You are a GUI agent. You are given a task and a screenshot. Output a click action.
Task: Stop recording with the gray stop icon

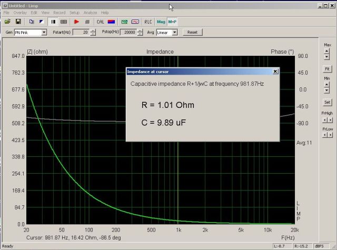pyautogui.click(x=87, y=22)
